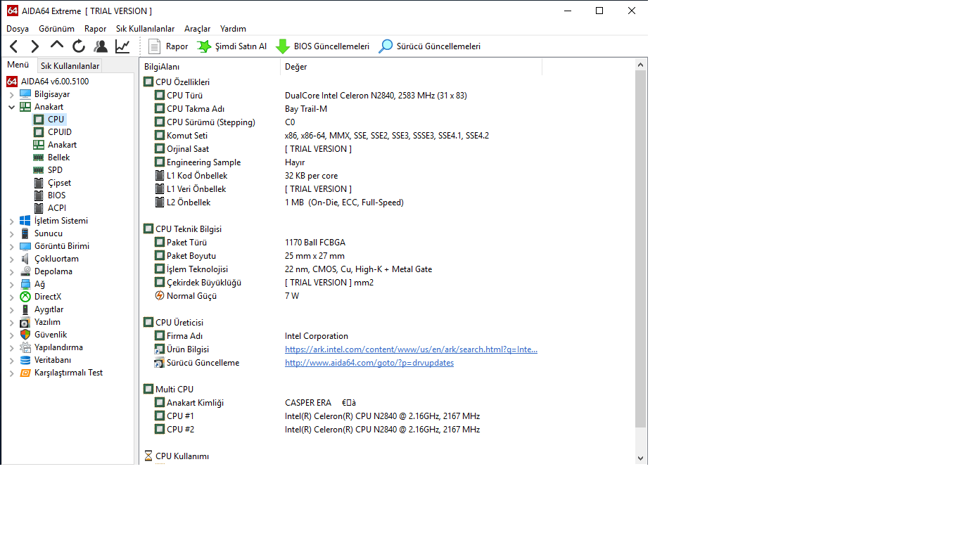Expand the Yazılım tree node
The width and height of the screenshot is (961, 540).
pos(11,322)
